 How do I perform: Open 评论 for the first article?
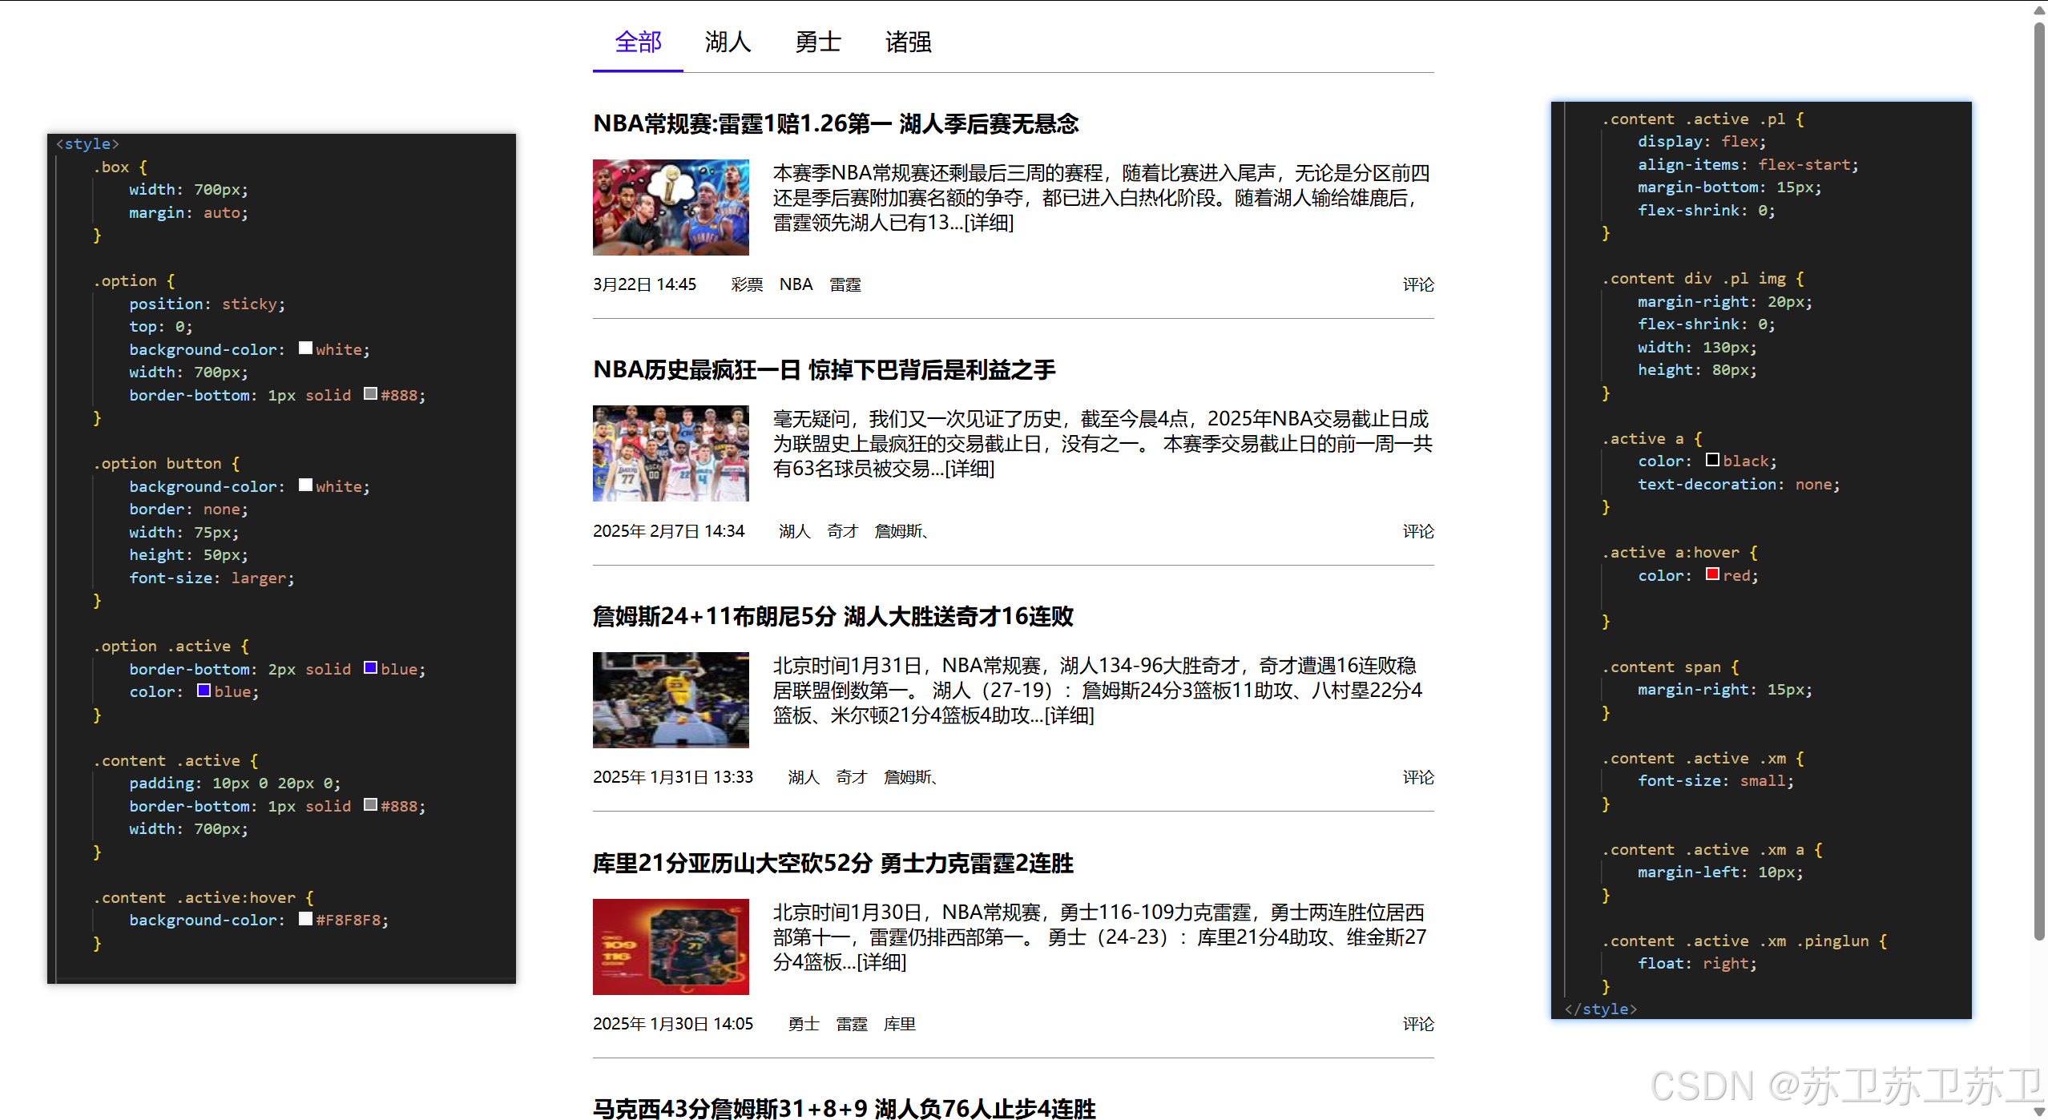pos(1417,285)
